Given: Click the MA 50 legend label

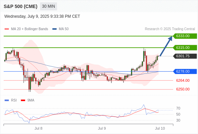Looking at the screenshot, I should 64,29.
